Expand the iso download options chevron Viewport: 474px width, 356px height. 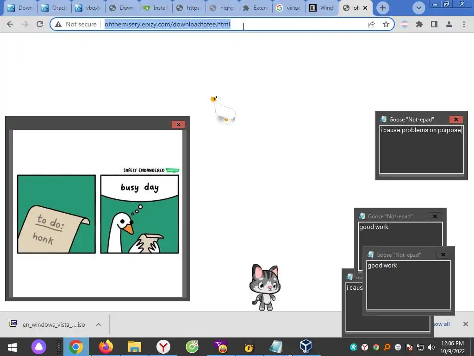click(x=99, y=324)
